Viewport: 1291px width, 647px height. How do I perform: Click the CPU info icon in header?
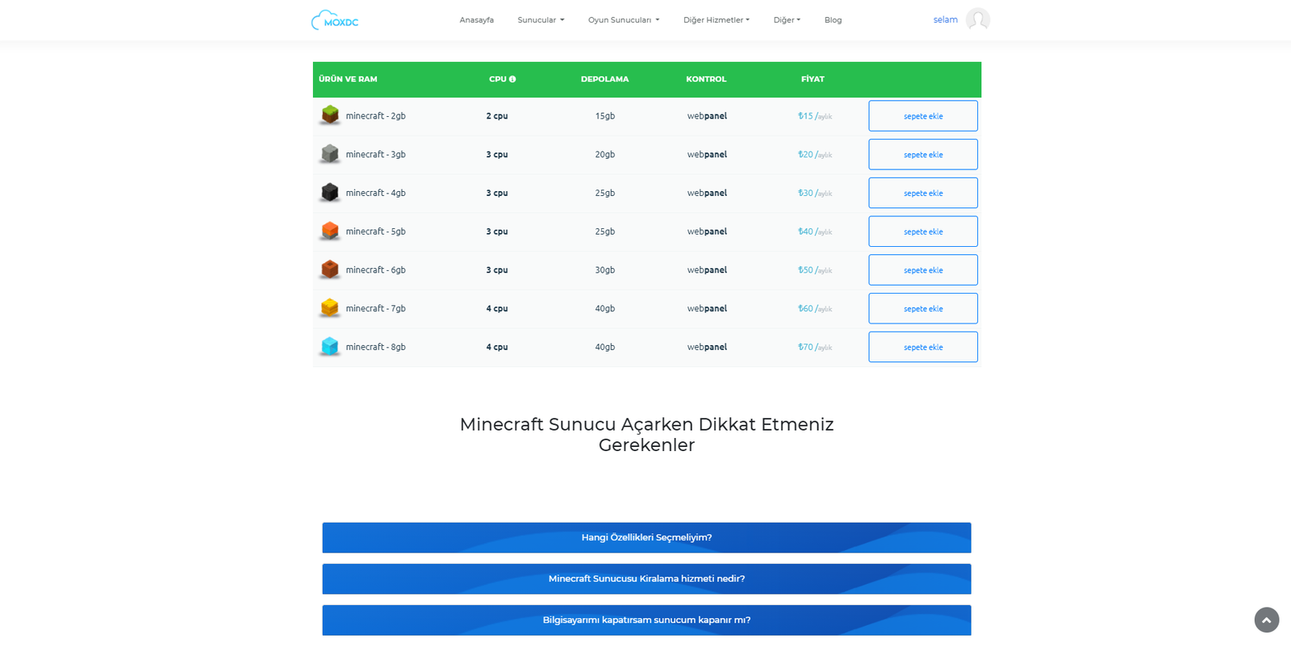512,79
